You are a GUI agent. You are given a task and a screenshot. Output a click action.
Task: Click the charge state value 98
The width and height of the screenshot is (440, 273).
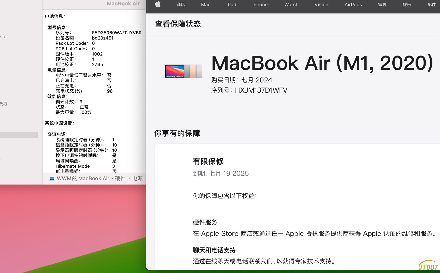(110, 91)
